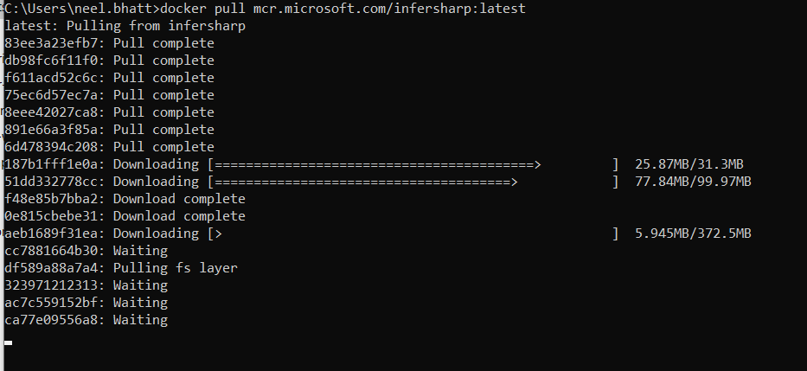Click the C:\Users\neel.bhatt prompt path
Viewport: 807px width, 371px height.
coord(81,9)
